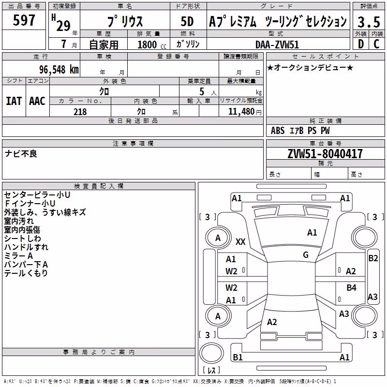Click the lot number 597
The image size is (387, 387).
tap(24, 20)
